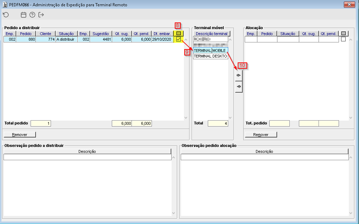Click the 'A distribuir' situação cell
The width and height of the screenshot is (359, 224).
coord(66,39)
